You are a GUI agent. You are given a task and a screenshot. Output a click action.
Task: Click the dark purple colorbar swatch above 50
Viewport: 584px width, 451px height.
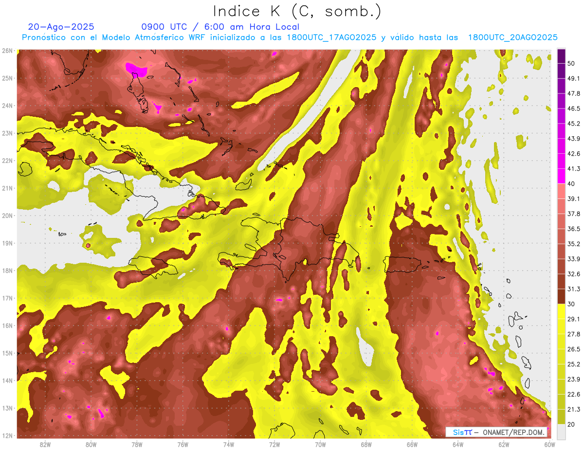pyautogui.click(x=561, y=55)
